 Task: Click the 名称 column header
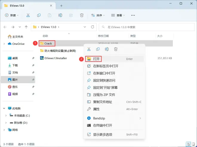[x=45, y=36]
